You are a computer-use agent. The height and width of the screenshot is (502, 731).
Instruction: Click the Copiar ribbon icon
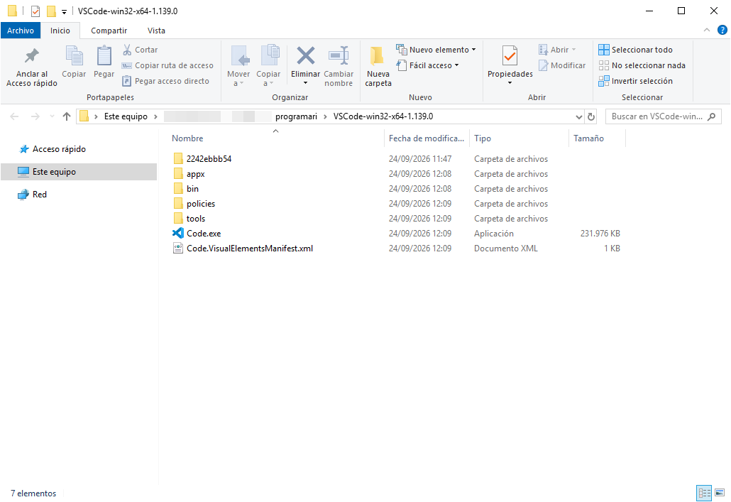point(74,62)
